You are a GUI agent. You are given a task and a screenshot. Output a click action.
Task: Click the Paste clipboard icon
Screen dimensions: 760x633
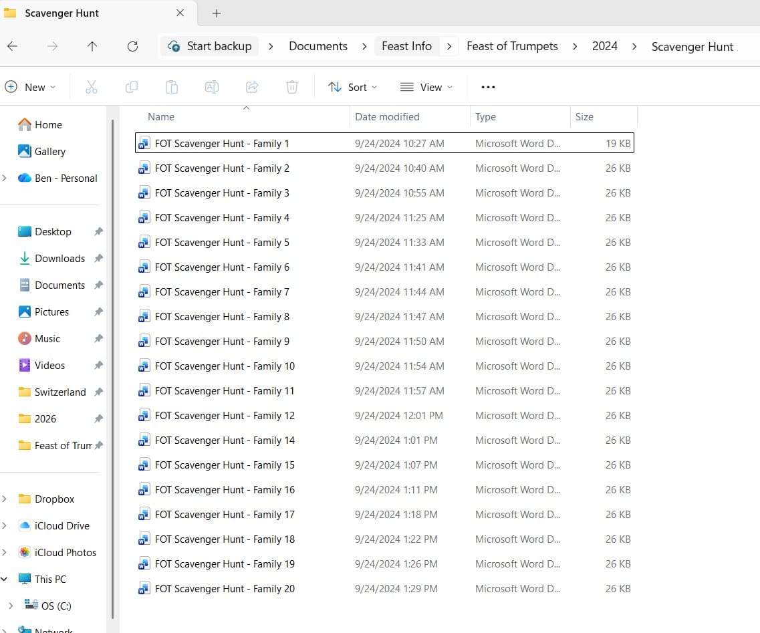click(172, 88)
